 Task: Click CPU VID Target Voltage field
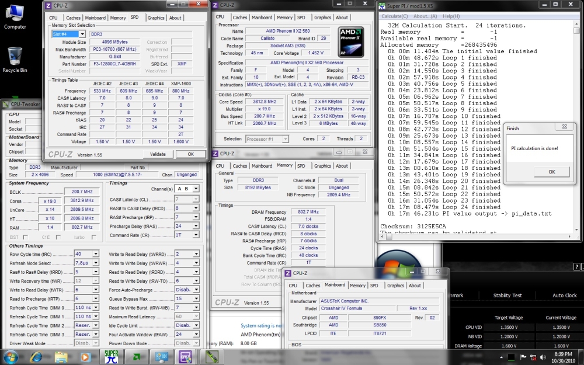coord(509,328)
